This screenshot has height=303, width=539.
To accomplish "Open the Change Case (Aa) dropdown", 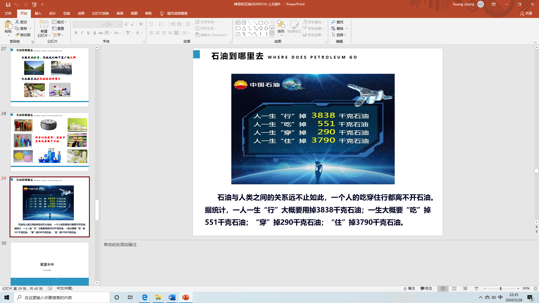I will point(117,33).
